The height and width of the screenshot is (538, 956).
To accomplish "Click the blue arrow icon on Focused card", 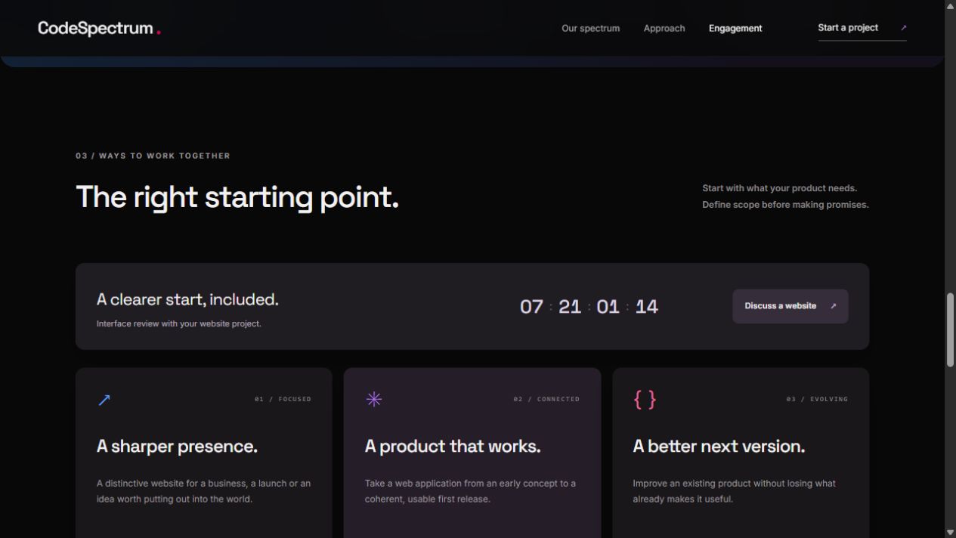I will pyautogui.click(x=104, y=400).
